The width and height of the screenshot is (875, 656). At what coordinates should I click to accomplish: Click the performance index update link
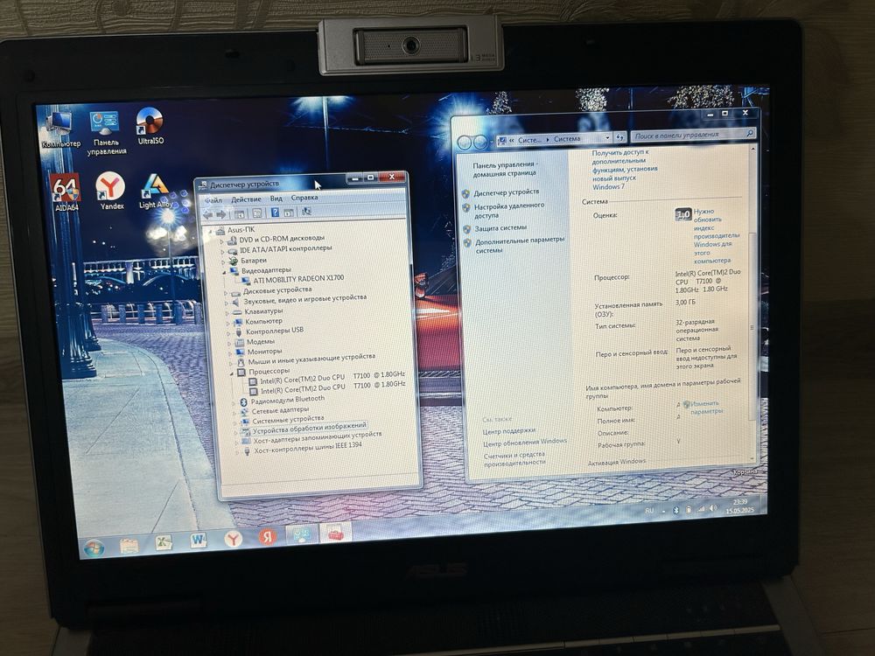[x=716, y=236]
